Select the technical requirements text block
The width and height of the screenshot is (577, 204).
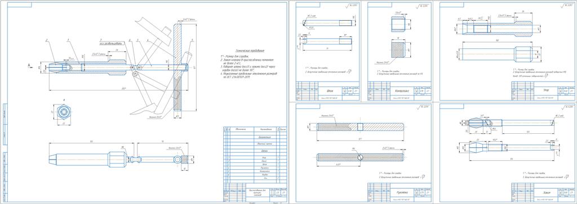click(x=248, y=63)
